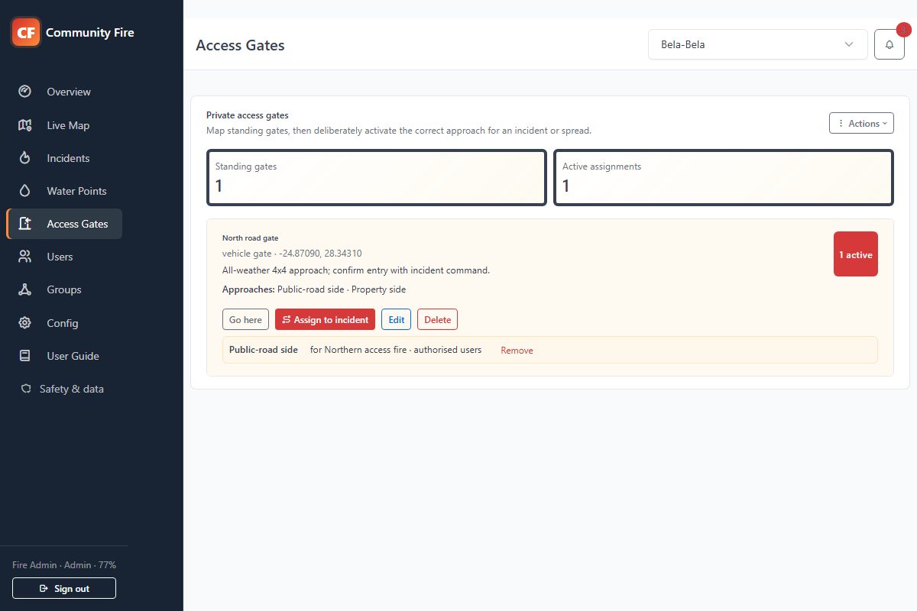Click the Active assignments stat card
The image size is (917, 611).
(724, 178)
